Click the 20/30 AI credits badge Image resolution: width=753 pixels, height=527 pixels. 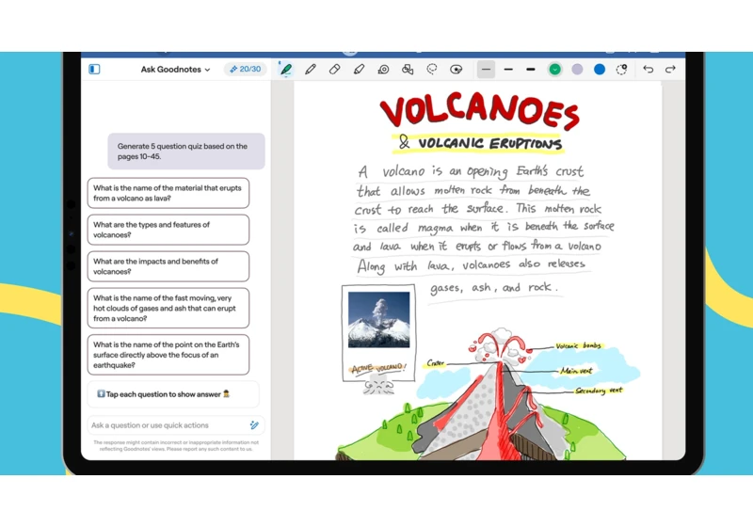coord(246,69)
